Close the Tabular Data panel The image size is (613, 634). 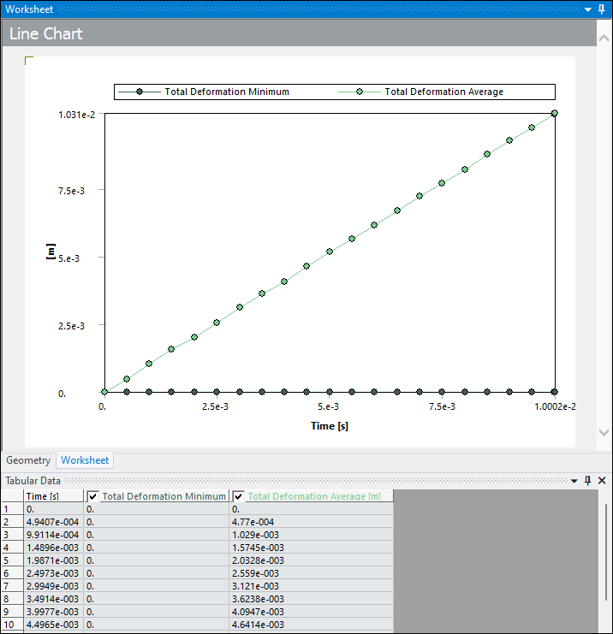pyautogui.click(x=602, y=480)
